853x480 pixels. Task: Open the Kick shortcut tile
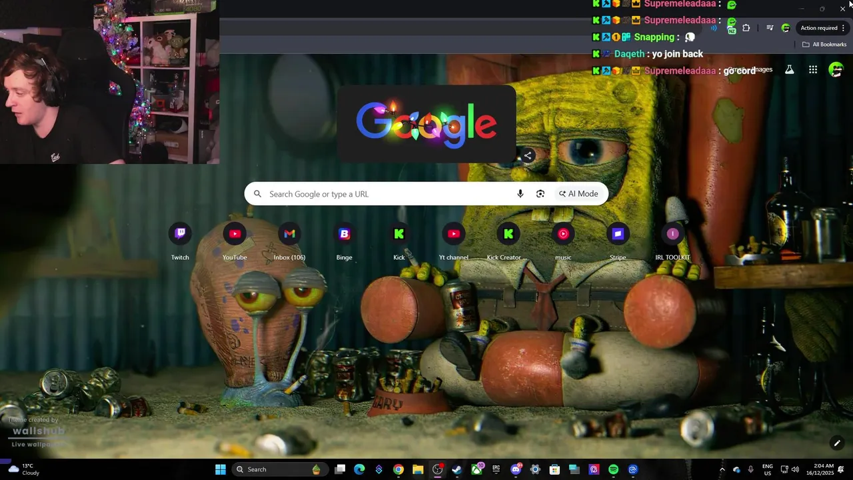point(399,241)
